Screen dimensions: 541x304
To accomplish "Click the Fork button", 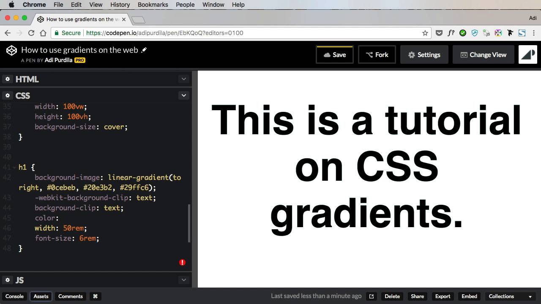I will click(x=377, y=55).
